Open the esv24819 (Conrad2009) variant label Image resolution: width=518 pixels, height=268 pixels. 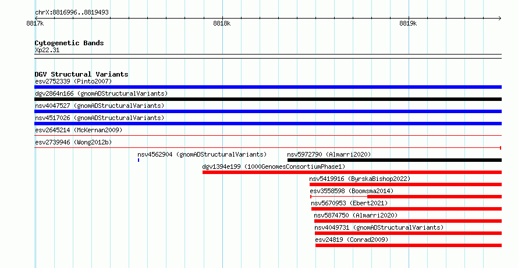coord(352,240)
